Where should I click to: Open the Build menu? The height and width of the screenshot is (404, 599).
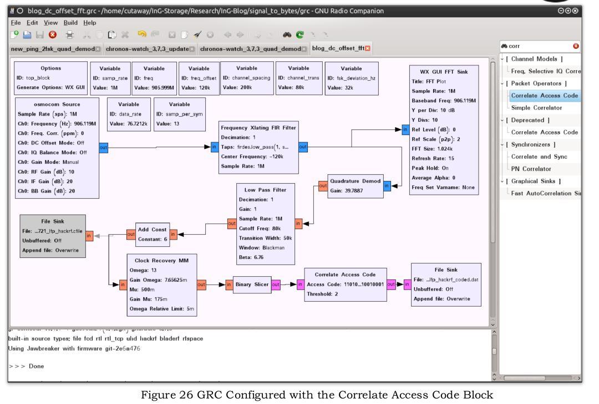tap(70, 23)
